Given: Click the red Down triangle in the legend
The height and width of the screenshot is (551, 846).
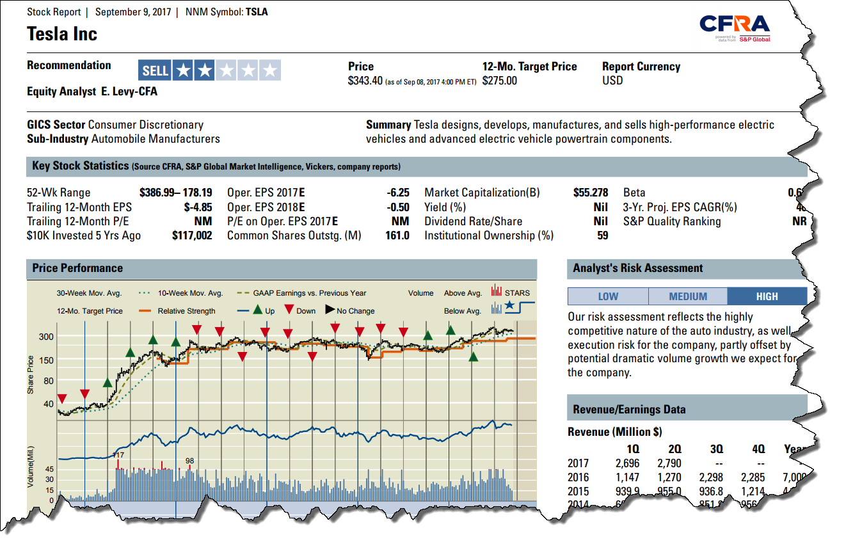Looking at the screenshot, I should click(x=289, y=310).
